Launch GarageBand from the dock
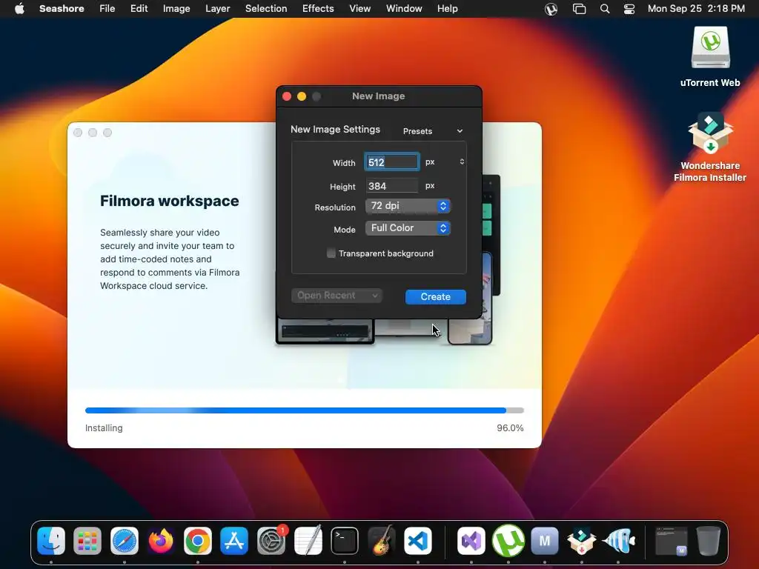The image size is (759, 569). (x=382, y=540)
